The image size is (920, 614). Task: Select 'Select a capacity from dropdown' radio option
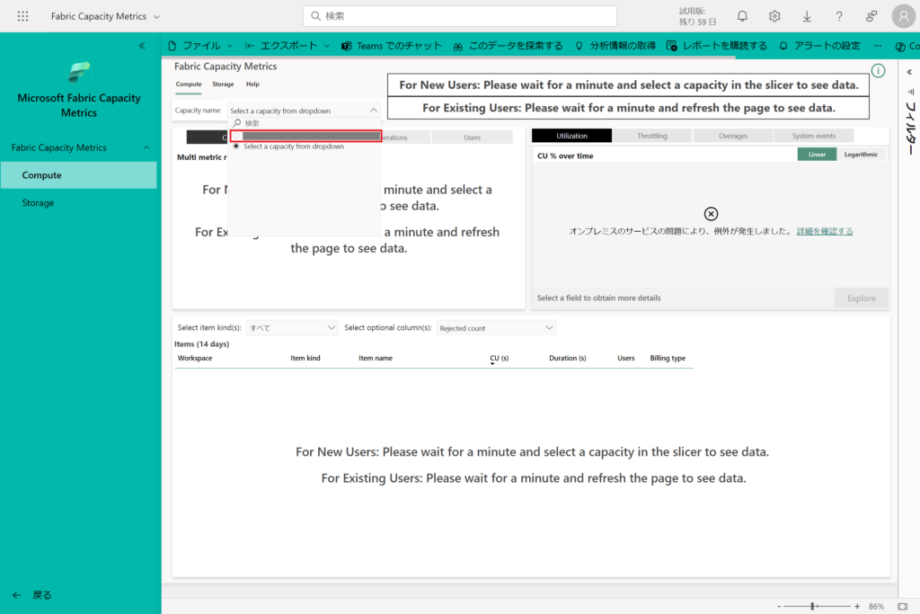click(236, 147)
